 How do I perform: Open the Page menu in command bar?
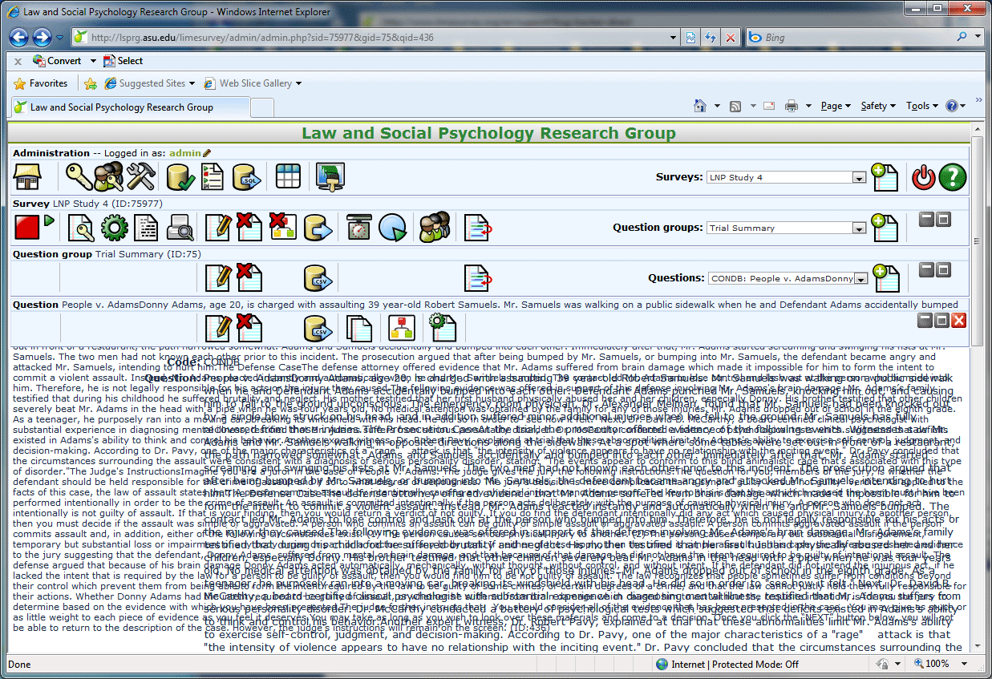point(835,106)
